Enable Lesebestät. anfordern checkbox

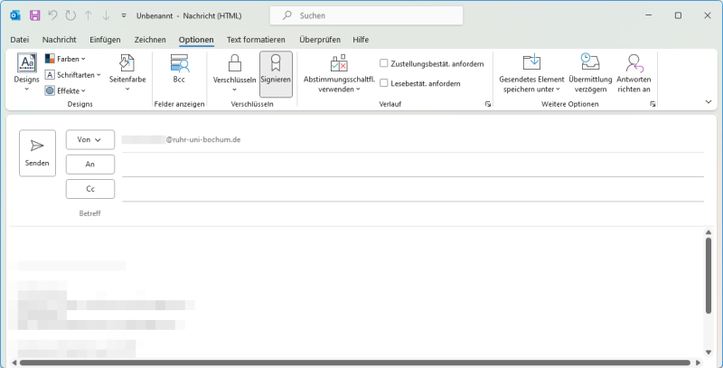tap(384, 83)
